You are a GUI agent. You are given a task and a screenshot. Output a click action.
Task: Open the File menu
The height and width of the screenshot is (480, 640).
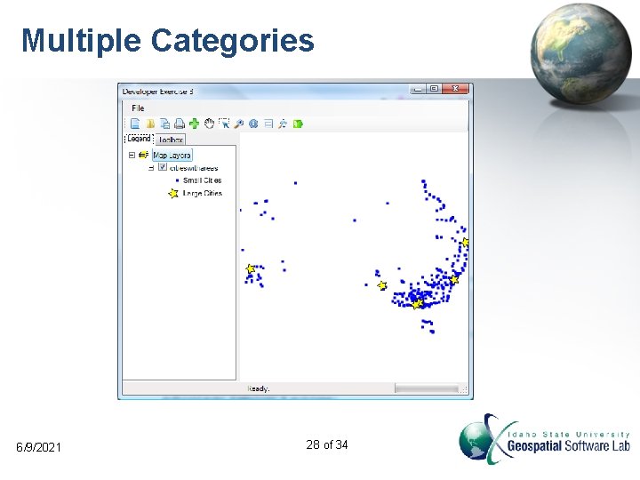pos(138,108)
